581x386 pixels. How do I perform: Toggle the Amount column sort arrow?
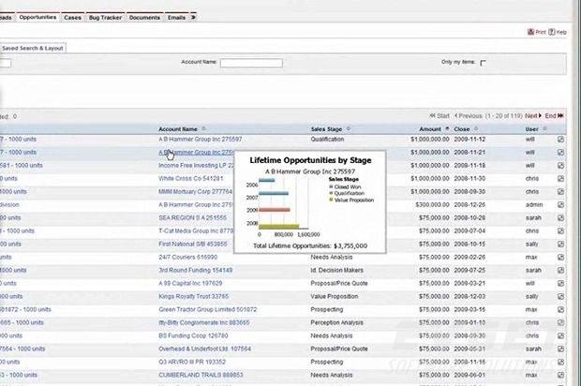coord(447,129)
